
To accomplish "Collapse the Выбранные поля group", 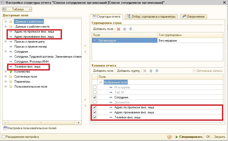I will [101, 82].
